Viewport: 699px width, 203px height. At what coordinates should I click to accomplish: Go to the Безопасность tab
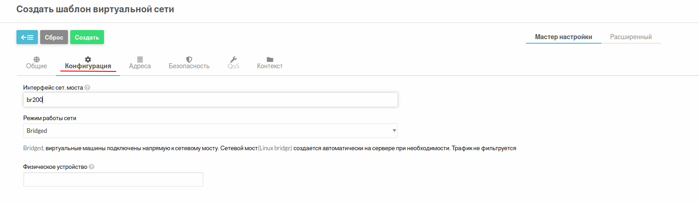tap(189, 63)
